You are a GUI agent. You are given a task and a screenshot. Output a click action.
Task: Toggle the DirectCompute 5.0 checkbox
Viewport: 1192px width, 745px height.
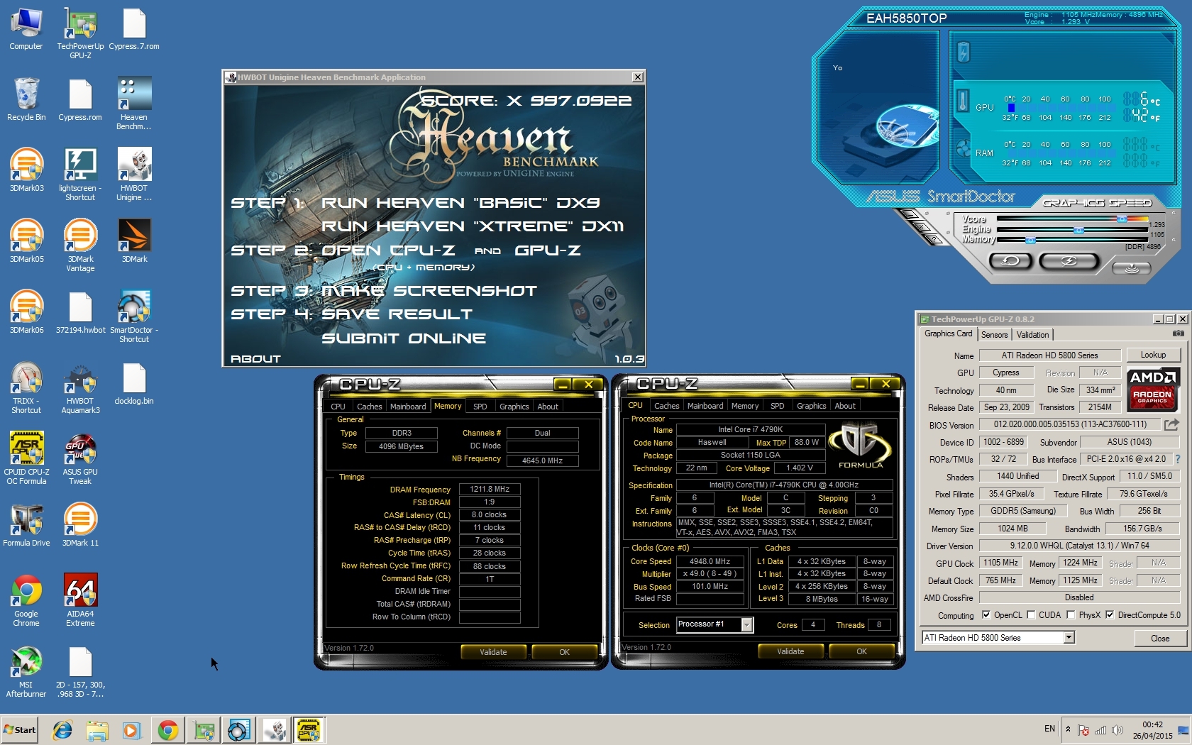(x=1110, y=614)
